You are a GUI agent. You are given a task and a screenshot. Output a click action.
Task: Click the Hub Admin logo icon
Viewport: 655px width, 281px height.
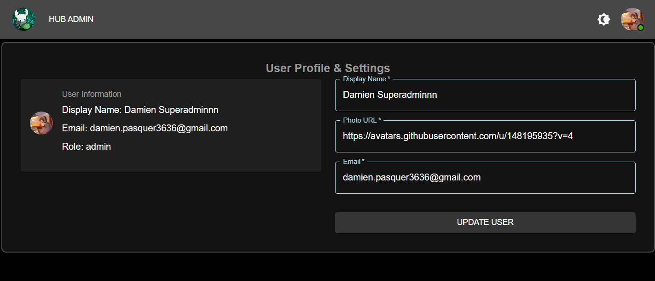click(23, 19)
